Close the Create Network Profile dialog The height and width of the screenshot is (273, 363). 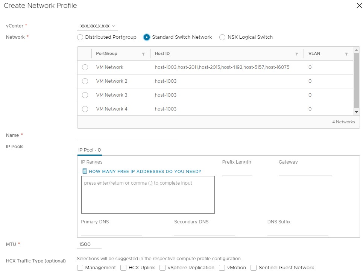pos(359,5)
